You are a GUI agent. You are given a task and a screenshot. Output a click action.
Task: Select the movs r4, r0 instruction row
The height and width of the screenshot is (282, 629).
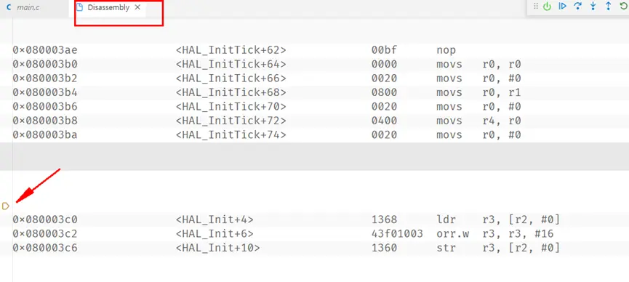[x=314, y=121]
